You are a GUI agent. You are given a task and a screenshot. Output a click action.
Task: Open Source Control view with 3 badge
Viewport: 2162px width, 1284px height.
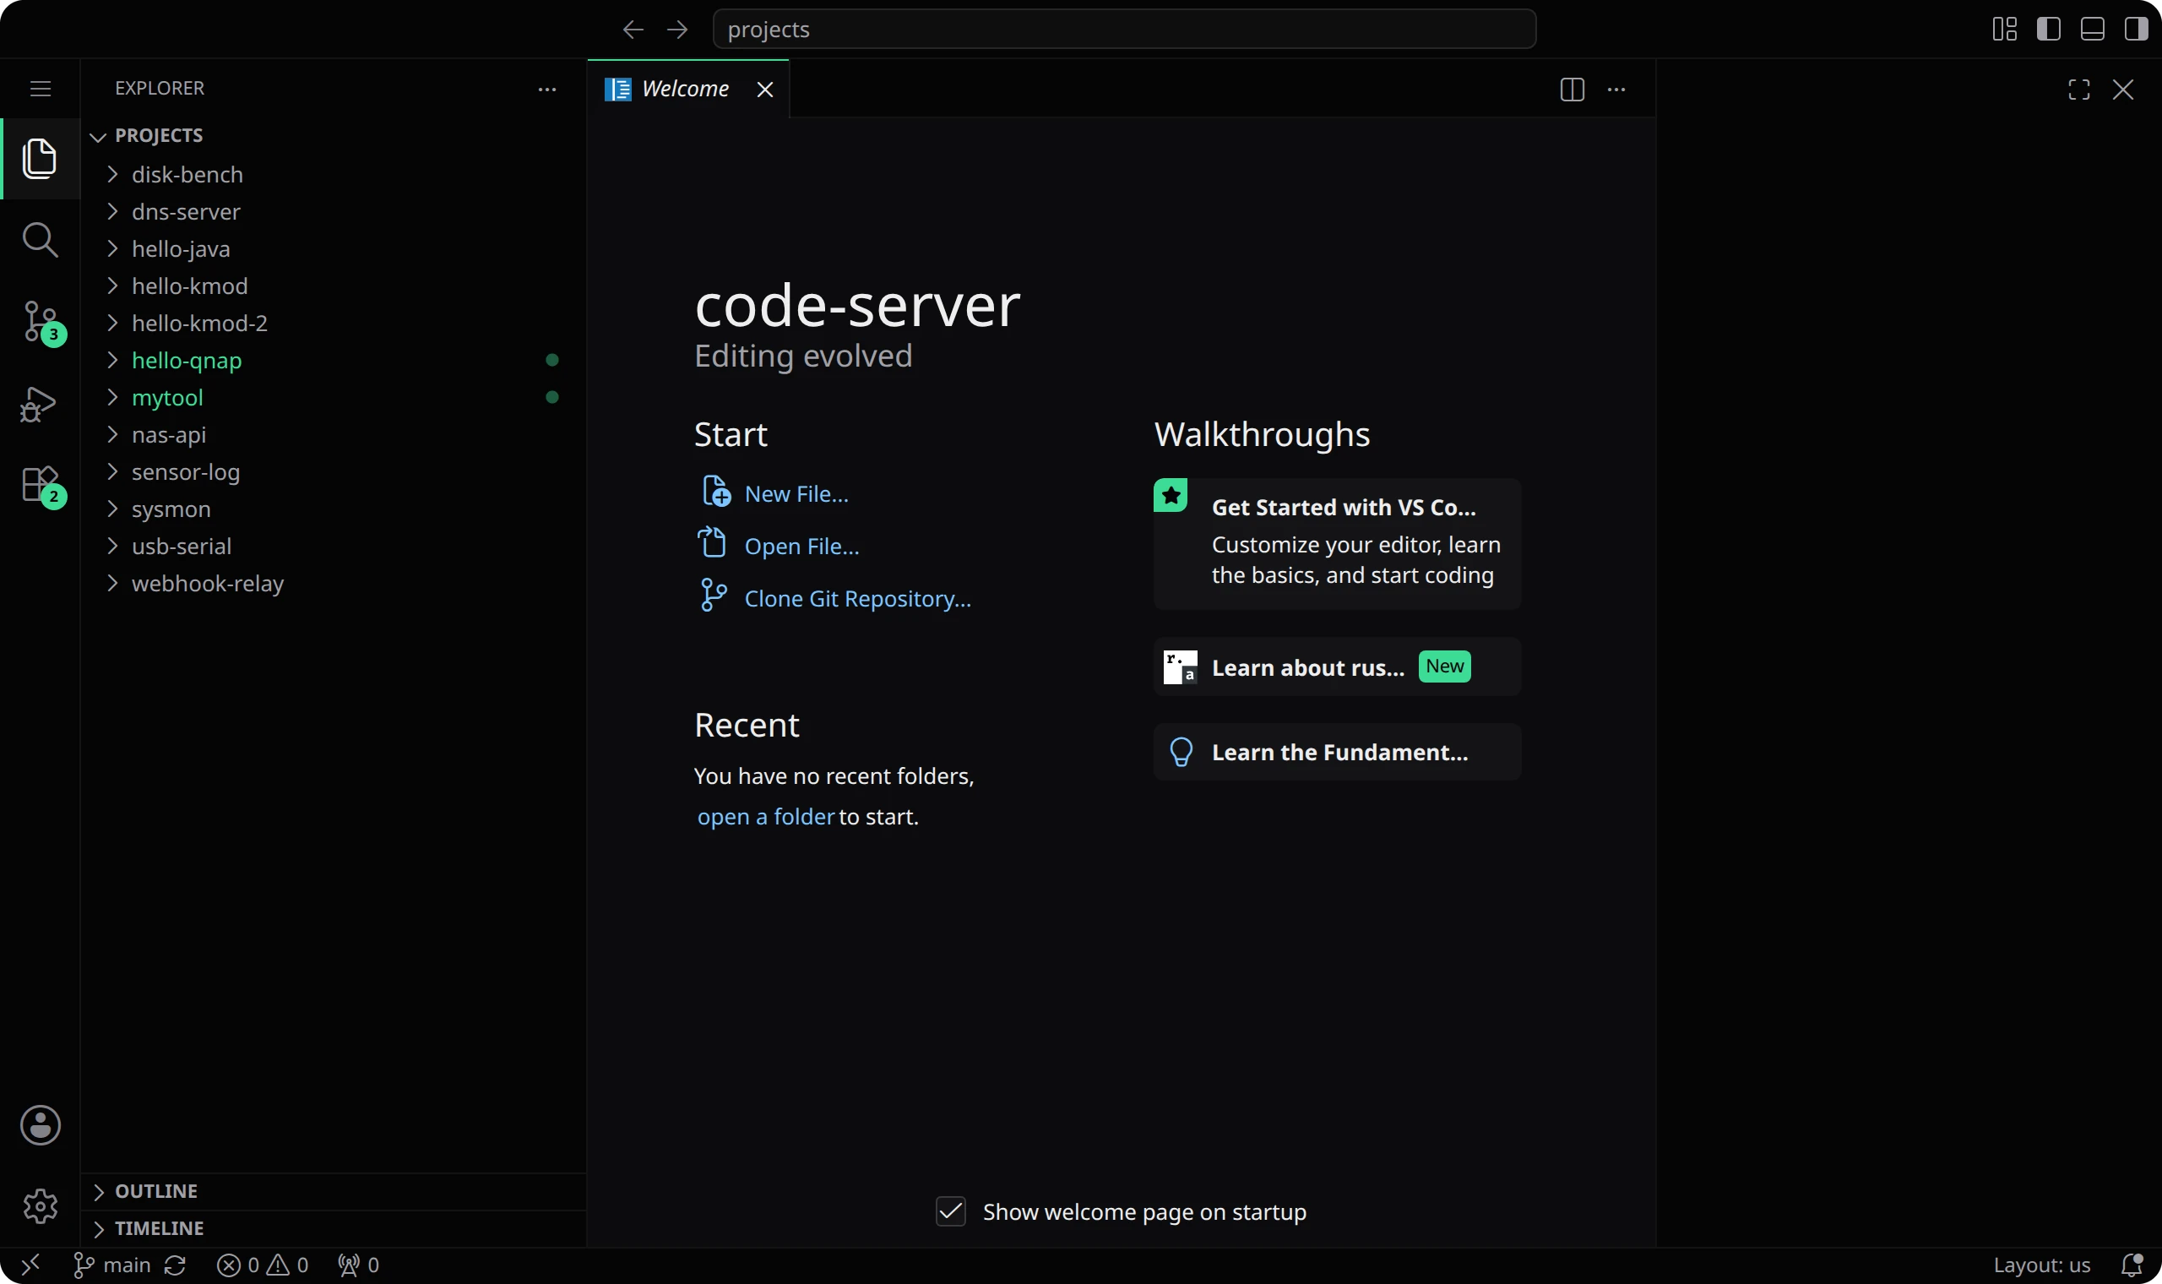[41, 323]
